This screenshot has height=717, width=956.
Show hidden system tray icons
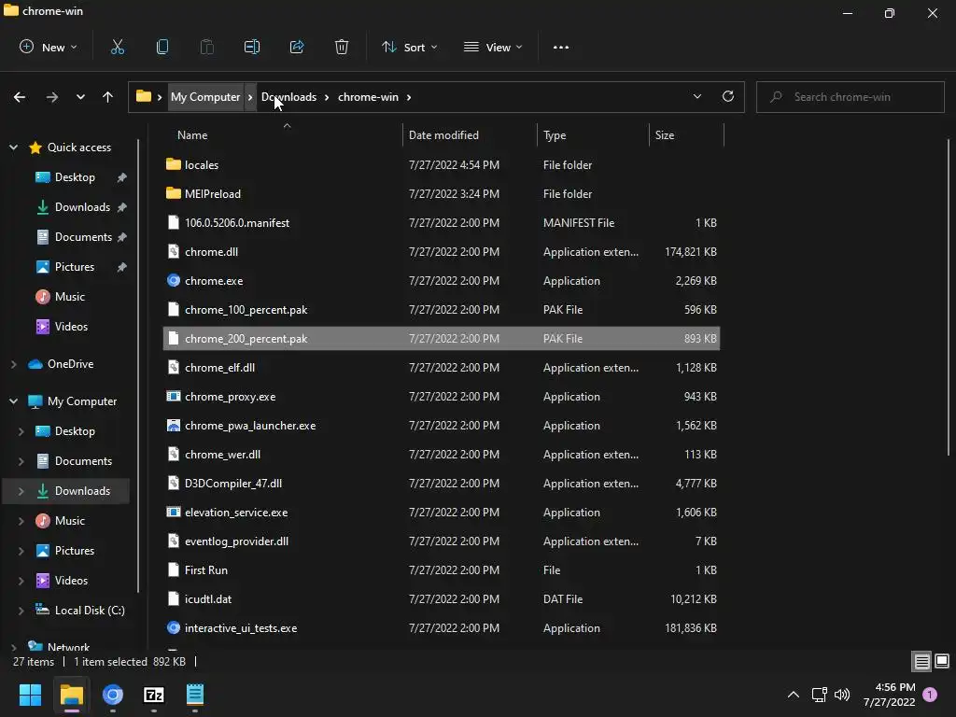click(x=794, y=695)
